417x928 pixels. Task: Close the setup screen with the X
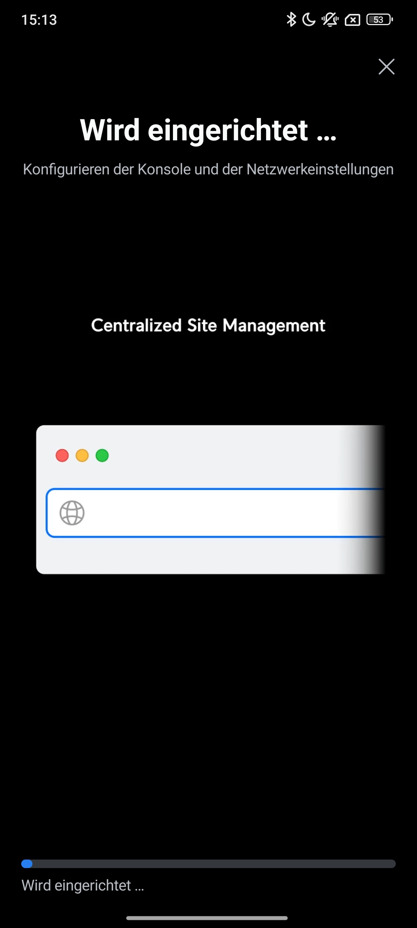386,67
